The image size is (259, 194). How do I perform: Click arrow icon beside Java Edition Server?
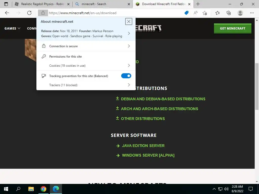pyautogui.click(x=118, y=146)
